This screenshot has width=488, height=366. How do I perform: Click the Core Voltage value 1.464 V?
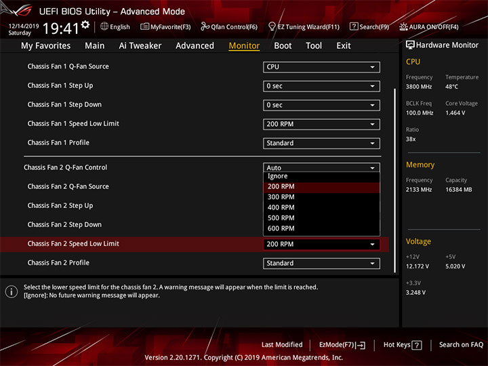pyautogui.click(x=455, y=113)
